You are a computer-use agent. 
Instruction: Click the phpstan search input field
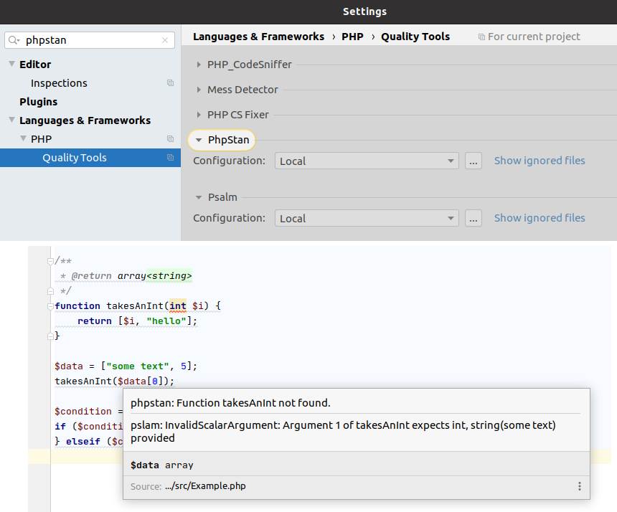click(90, 40)
